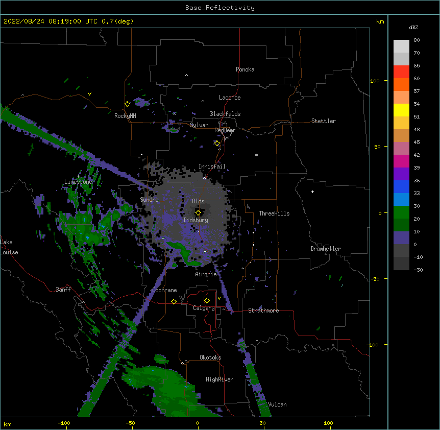Click the Strathmore city label

click(263, 310)
